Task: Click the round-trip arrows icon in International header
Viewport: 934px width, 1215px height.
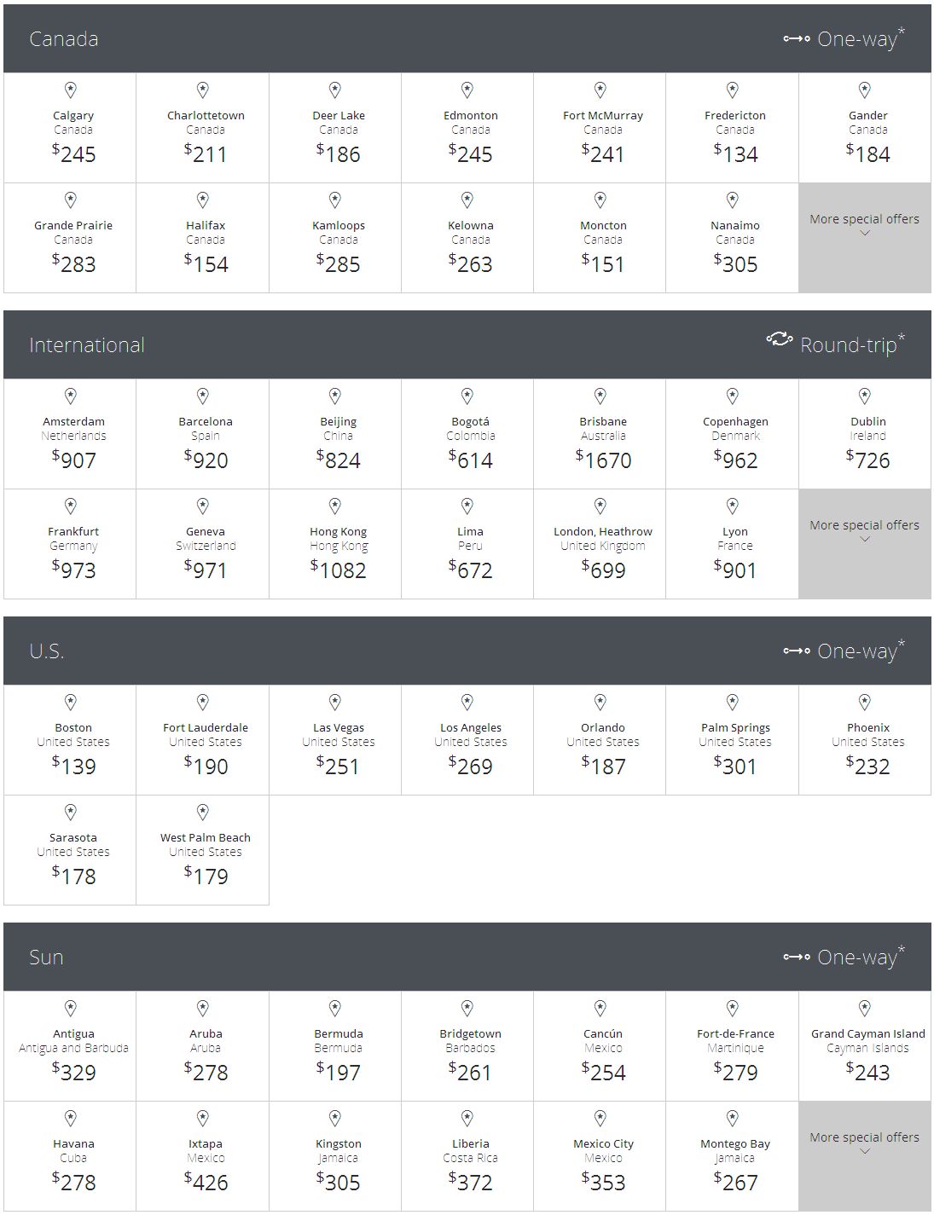Action: (779, 340)
